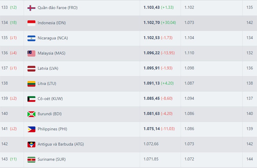This screenshot has width=257, height=168.
Task: Click Indonesia's total points 1.102,70
Action: pos(152,23)
